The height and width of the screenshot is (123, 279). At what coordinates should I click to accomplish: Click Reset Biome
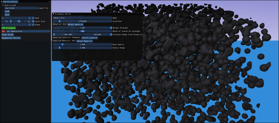pos(8,35)
